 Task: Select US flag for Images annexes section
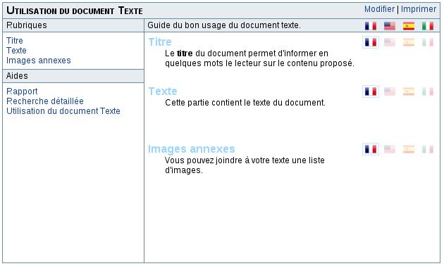pyautogui.click(x=389, y=149)
